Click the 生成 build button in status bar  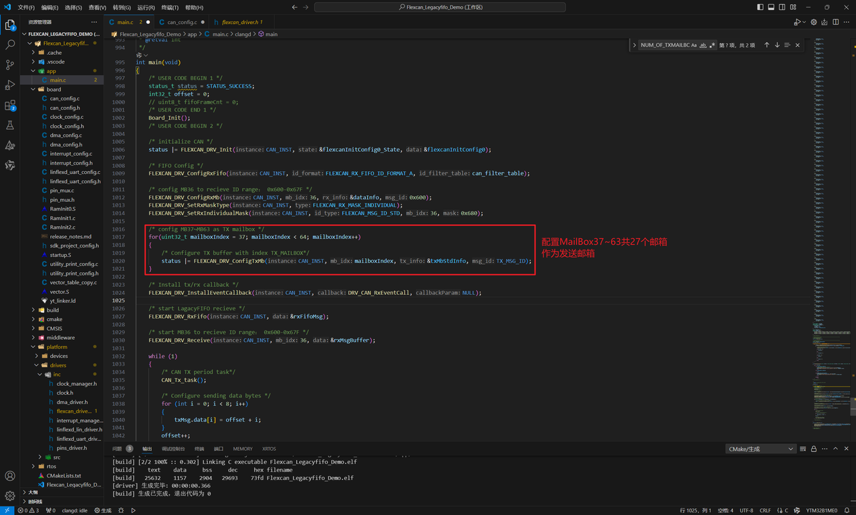pyautogui.click(x=103, y=510)
